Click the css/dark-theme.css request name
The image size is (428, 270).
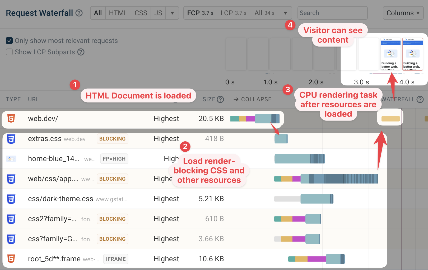click(61, 199)
